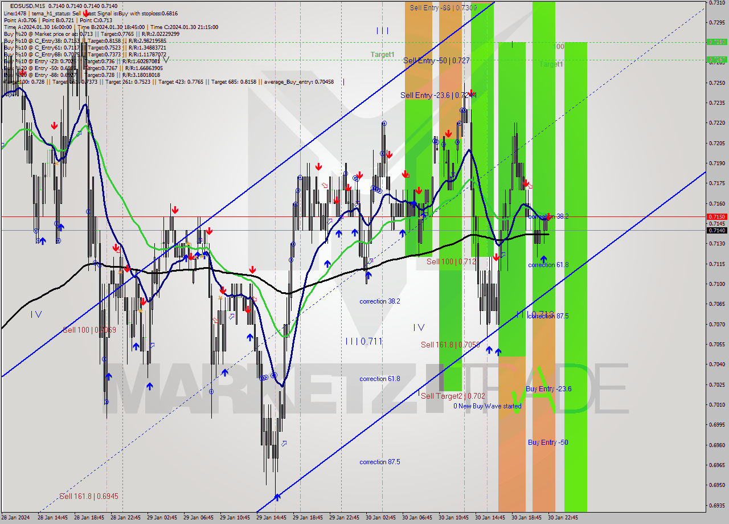Image resolution: width=729 pixels, height=524 pixels.
Task: Click the 0.7085 price axis value
Action: [718, 304]
